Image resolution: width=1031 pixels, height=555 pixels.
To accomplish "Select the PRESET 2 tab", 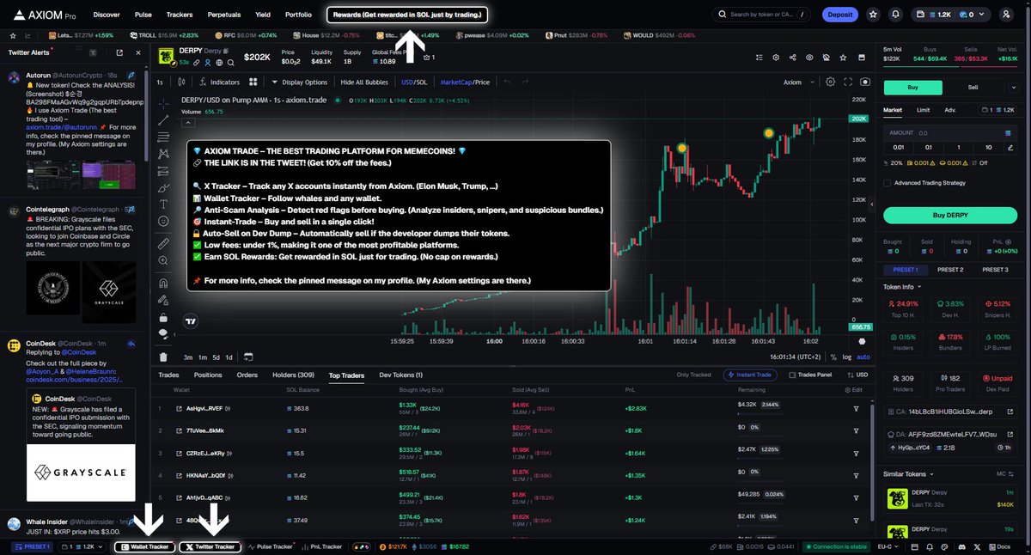I will pyautogui.click(x=949, y=270).
